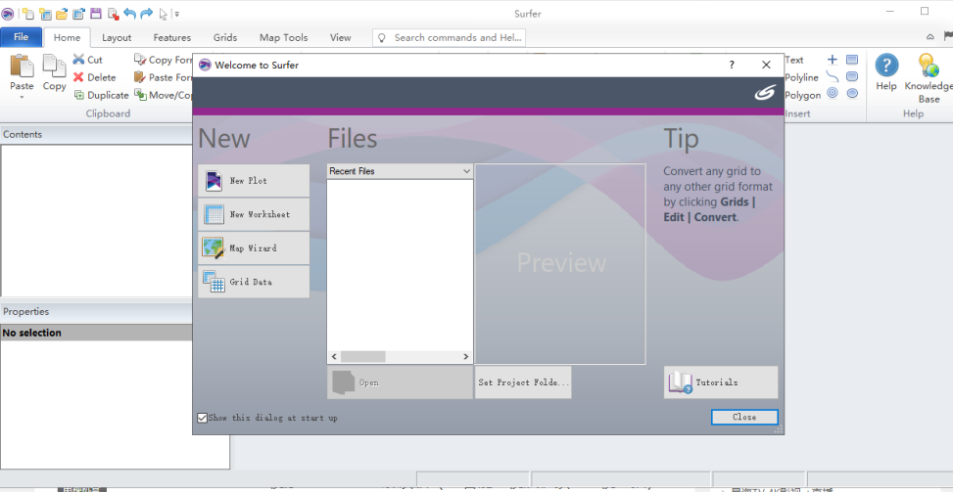The width and height of the screenshot is (953, 492).
Task: Click the Polygon insert command
Action: pyautogui.click(x=802, y=95)
